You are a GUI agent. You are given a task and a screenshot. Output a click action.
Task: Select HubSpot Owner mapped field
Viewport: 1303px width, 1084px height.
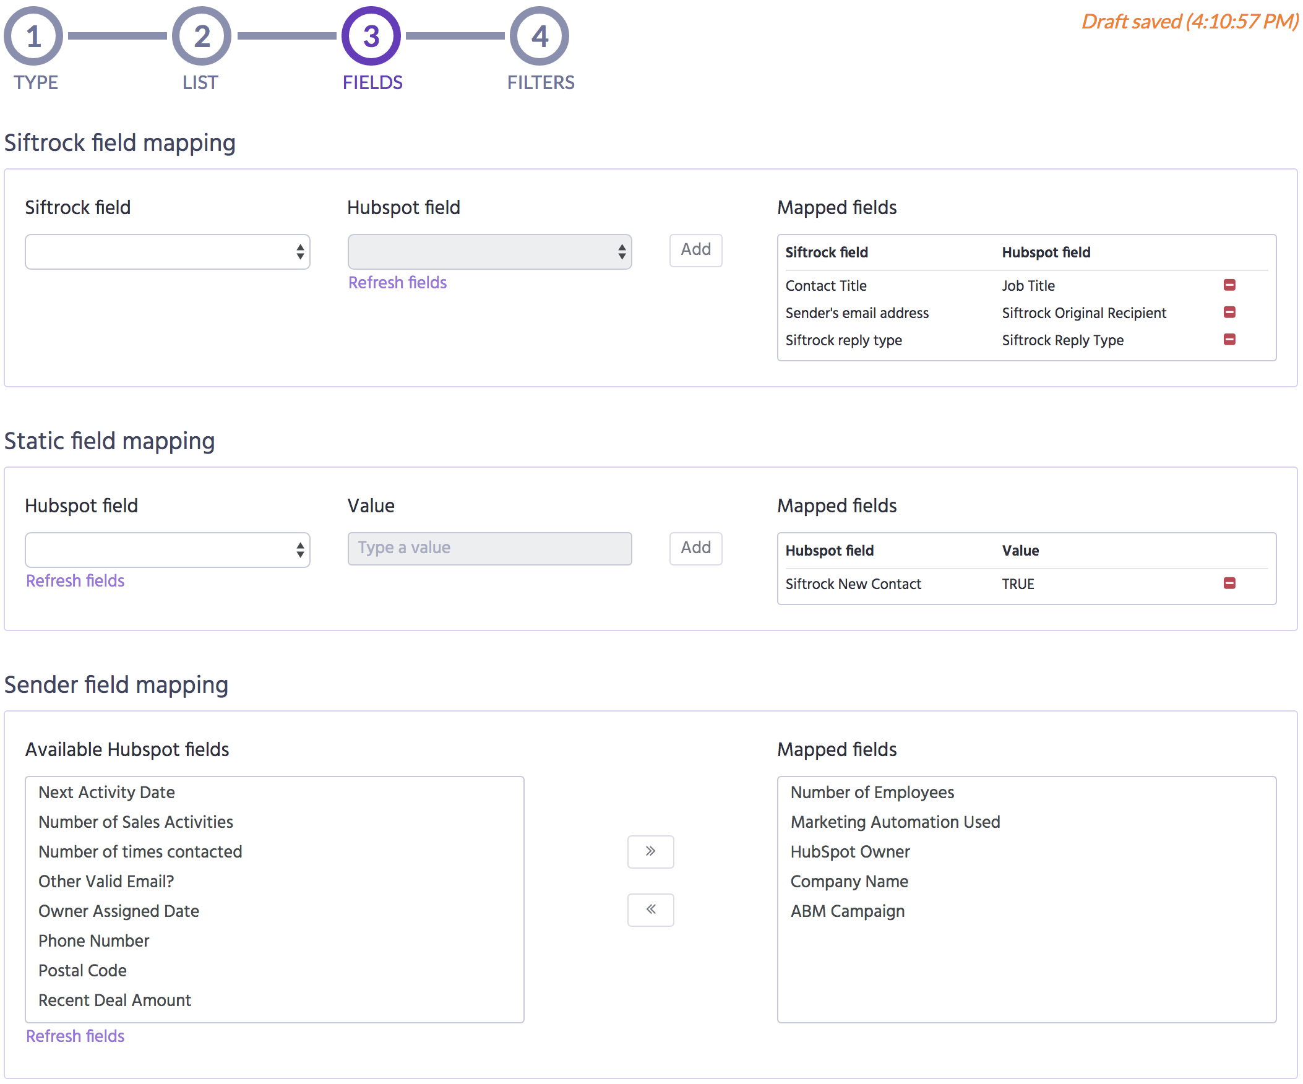[x=1026, y=852]
